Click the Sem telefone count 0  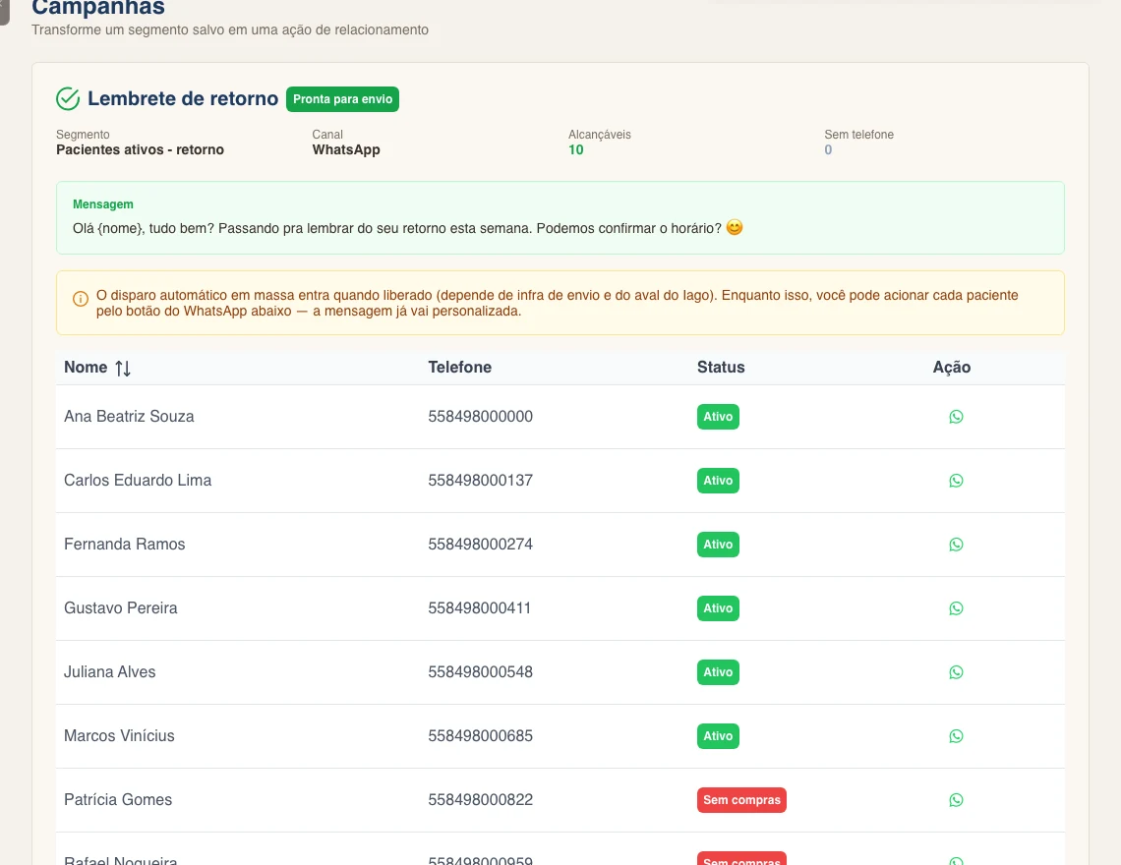pos(828,149)
